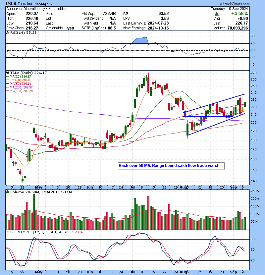Click the Back over 50 MA annotation box

[x=171, y=166]
